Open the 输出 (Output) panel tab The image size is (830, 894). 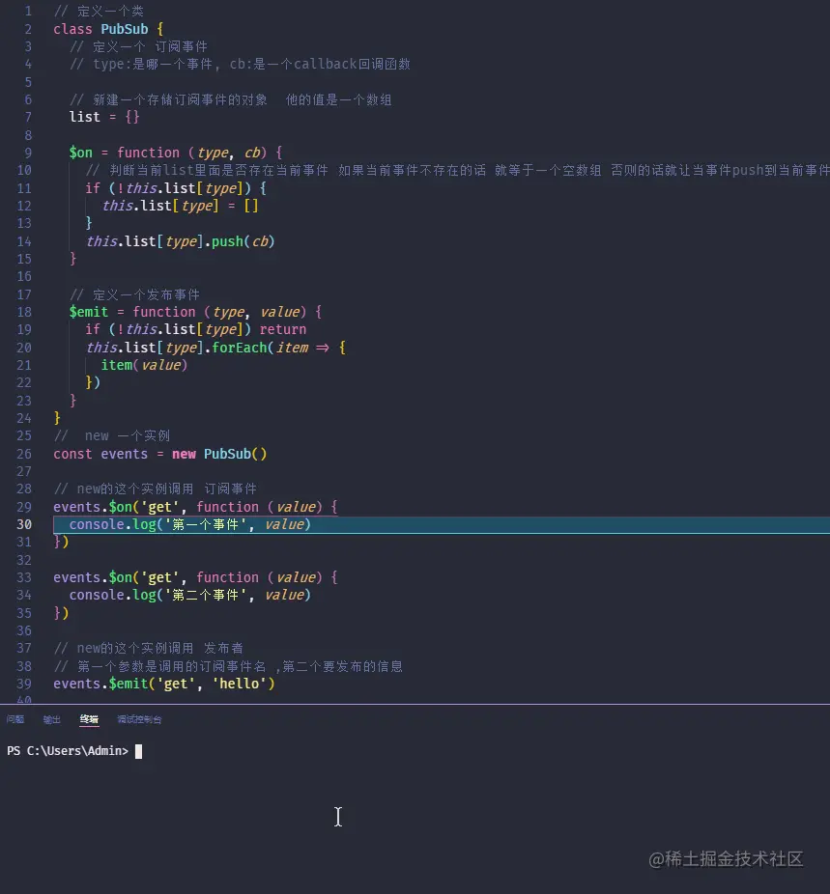(51, 718)
